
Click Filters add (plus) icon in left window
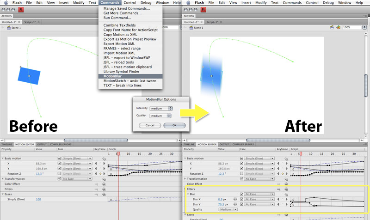[104, 189]
